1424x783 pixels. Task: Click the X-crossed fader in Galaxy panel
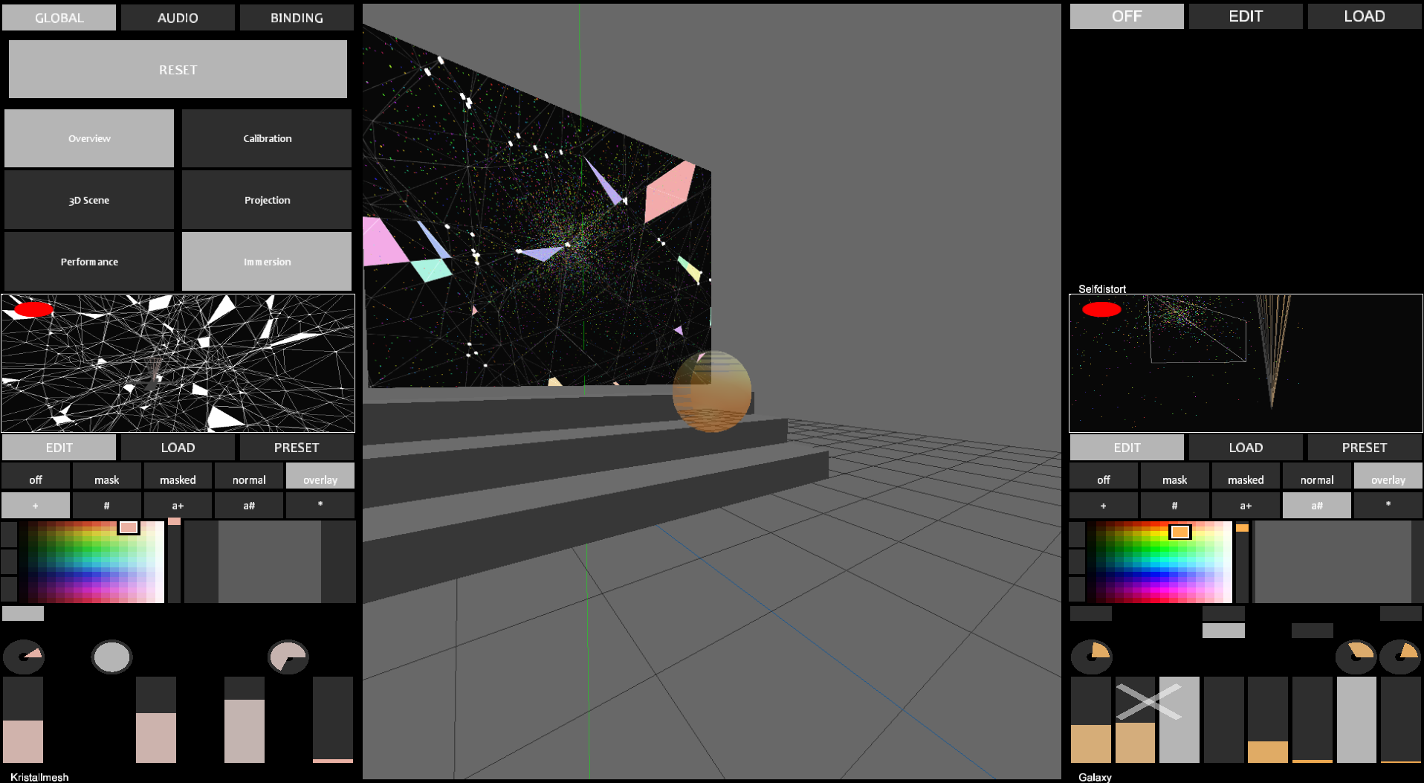[1135, 719]
